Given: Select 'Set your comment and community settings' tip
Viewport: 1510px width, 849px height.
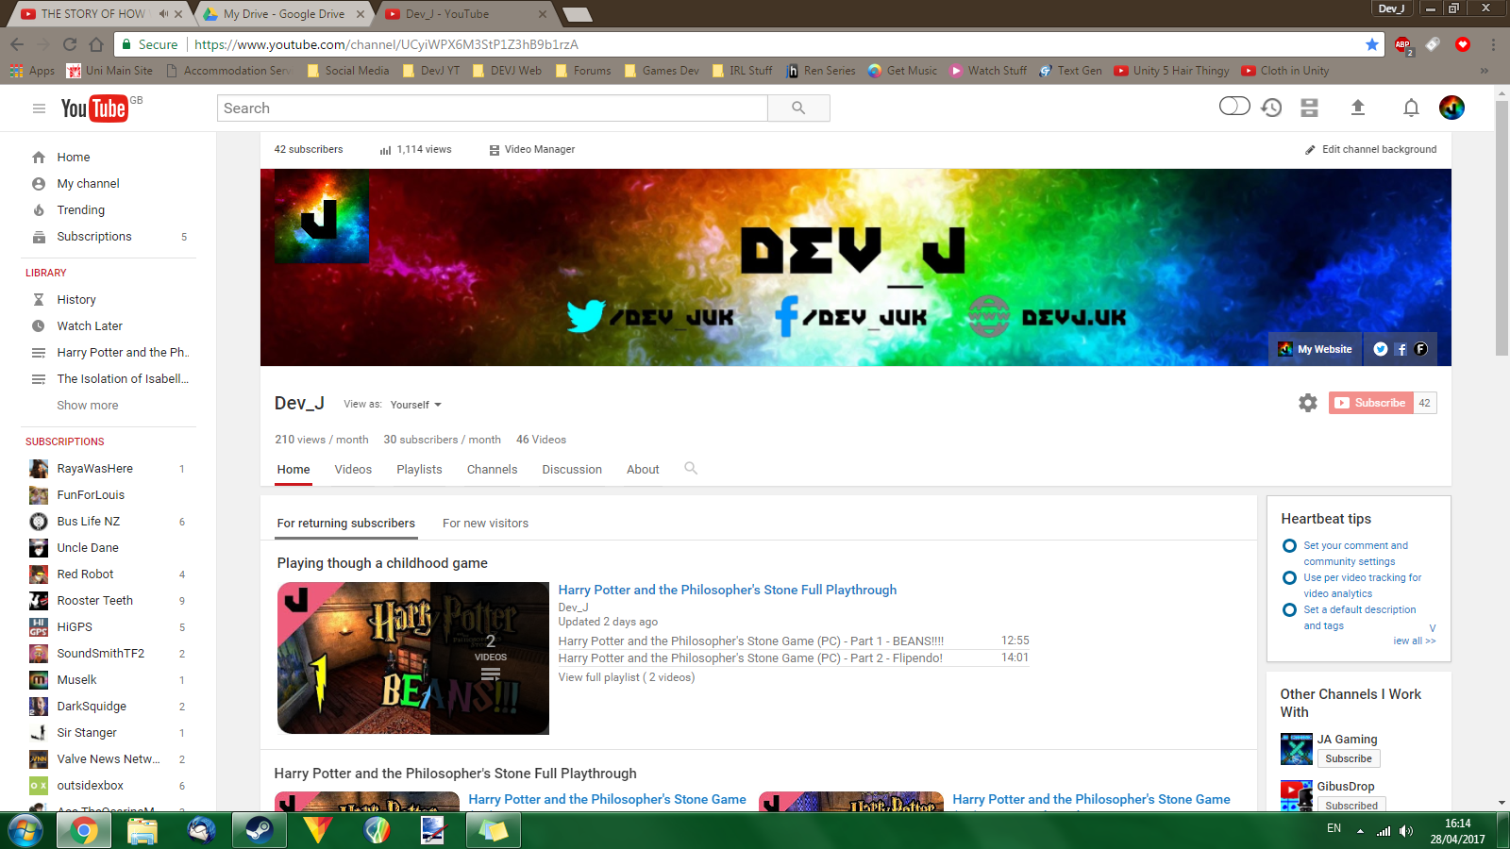Looking at the screenshot, I should [1355, 553].
